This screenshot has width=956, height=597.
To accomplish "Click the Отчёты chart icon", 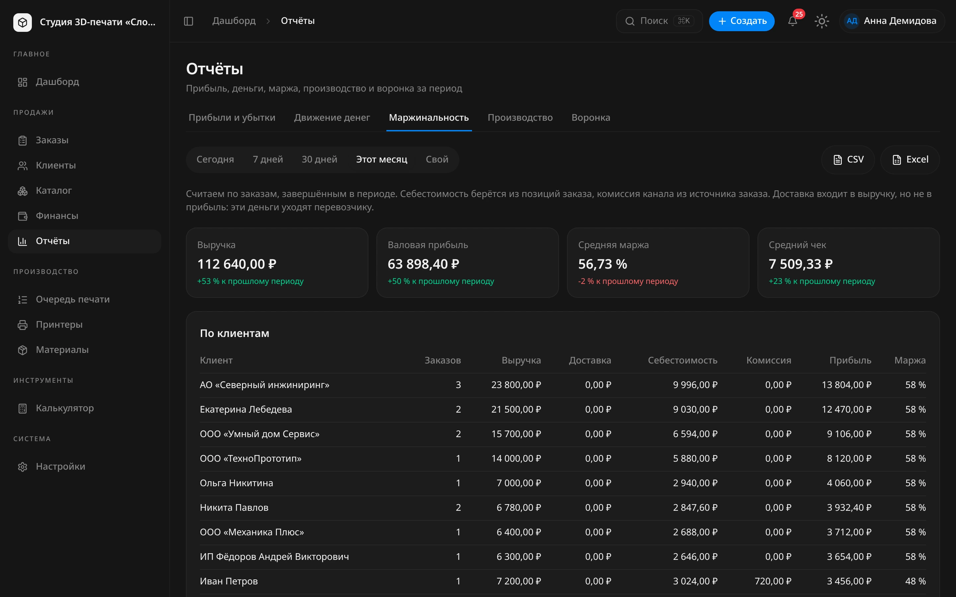I will [23, 241].
